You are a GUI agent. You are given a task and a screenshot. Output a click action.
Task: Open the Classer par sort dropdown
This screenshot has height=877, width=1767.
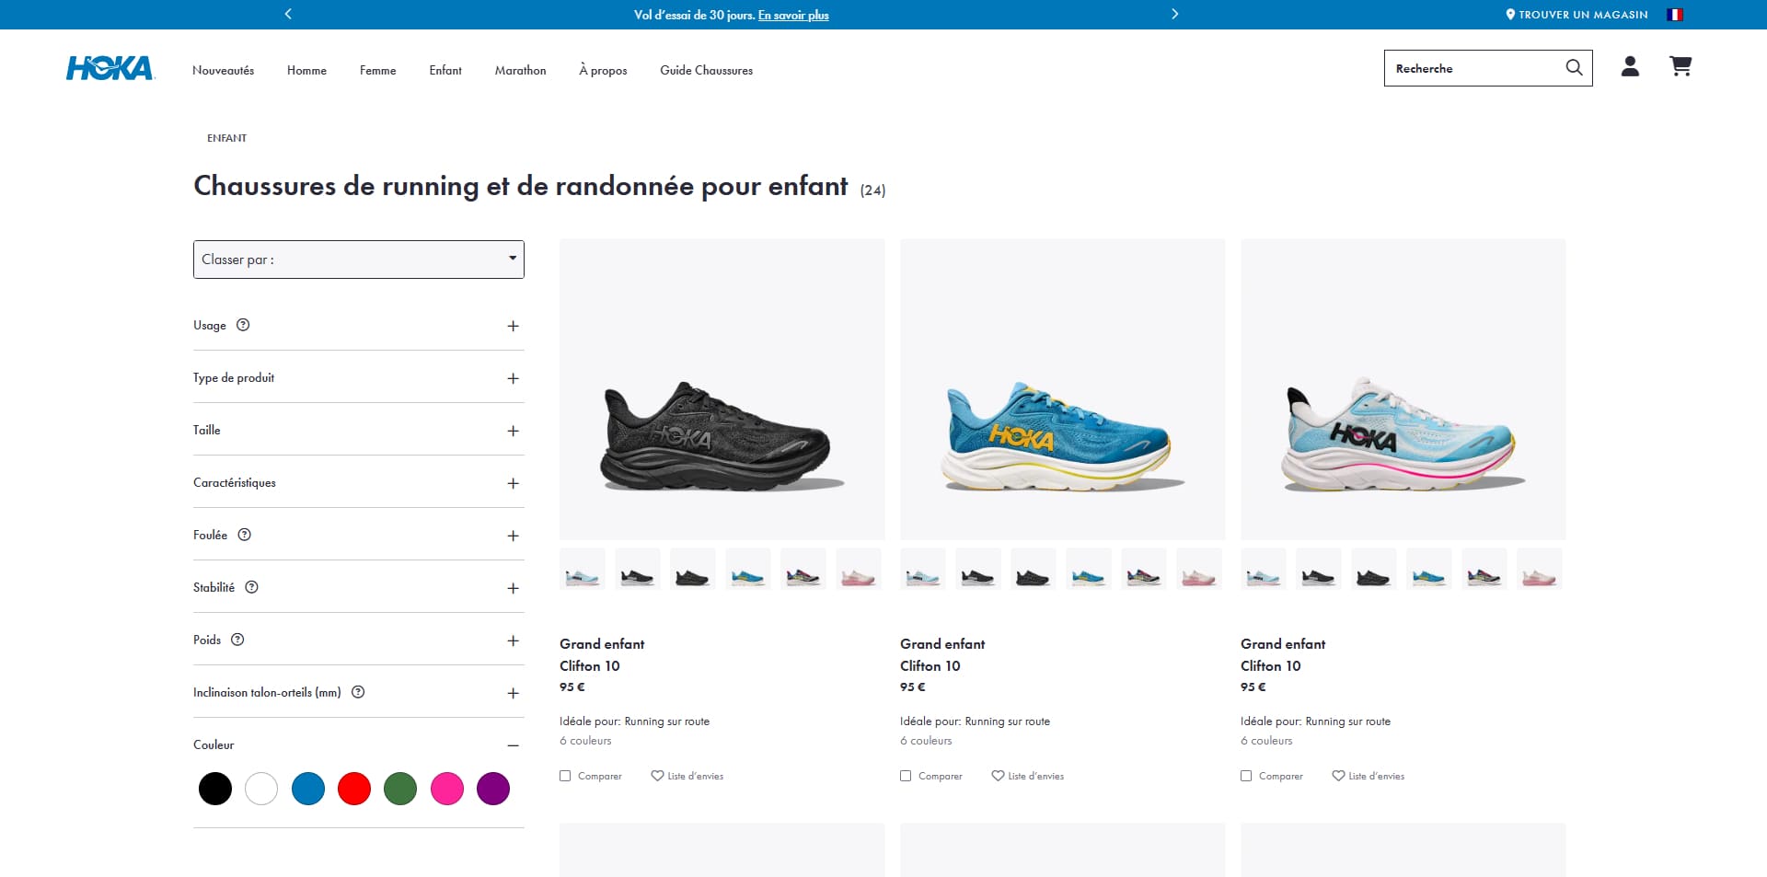(359, 260)
